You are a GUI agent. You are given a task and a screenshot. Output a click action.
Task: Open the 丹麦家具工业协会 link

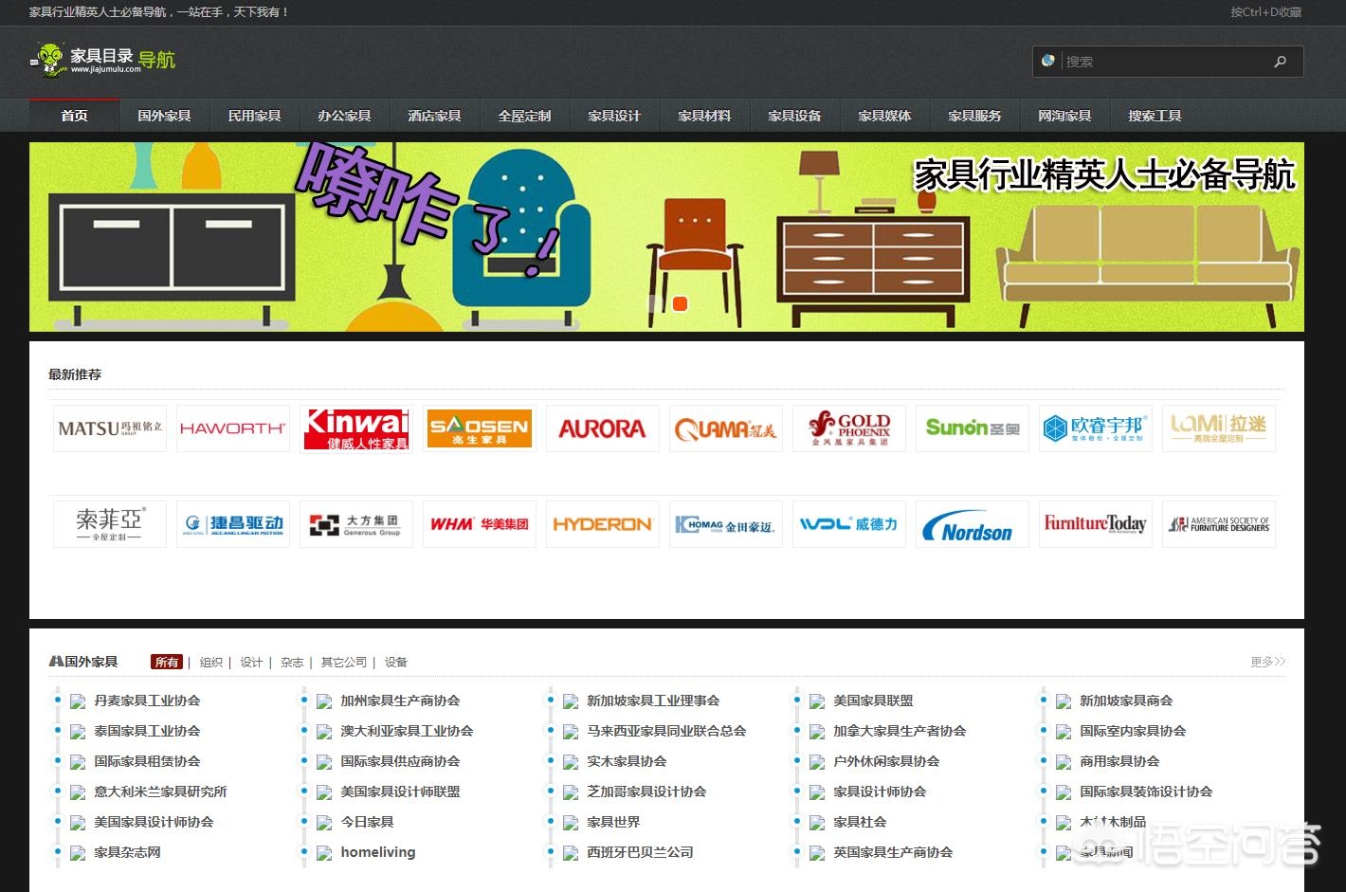[x=147, y=701]
